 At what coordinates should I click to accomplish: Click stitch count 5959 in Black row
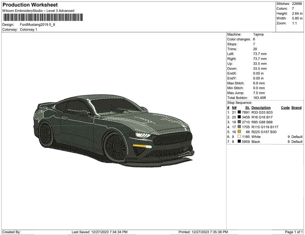[x=246, y=142]
